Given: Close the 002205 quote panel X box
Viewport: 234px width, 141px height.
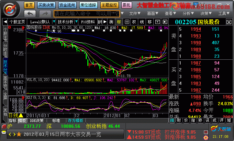Looking at the screenshot, I should click(229, 22).
